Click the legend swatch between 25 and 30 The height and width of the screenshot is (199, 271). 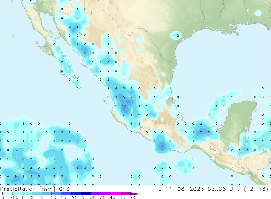pyautogui.click(x=86, y=194)
